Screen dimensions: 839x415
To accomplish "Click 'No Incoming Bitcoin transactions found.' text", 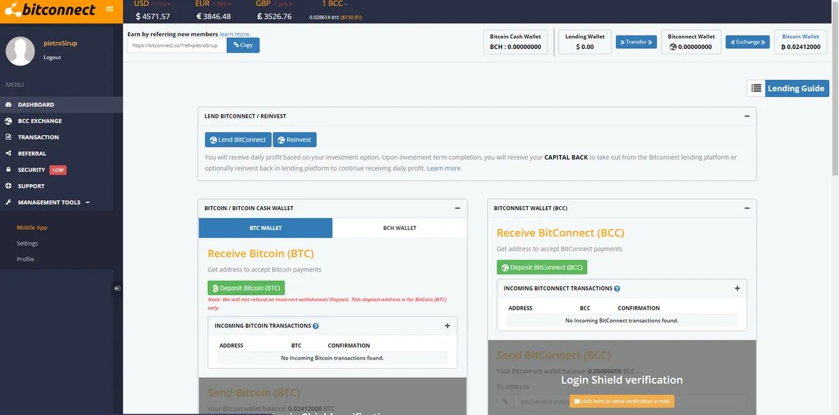I will 332,358.
